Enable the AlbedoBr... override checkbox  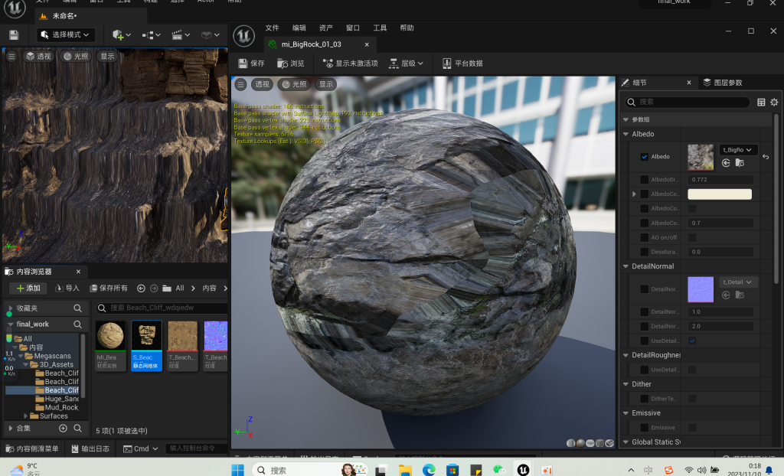(644, 180)
